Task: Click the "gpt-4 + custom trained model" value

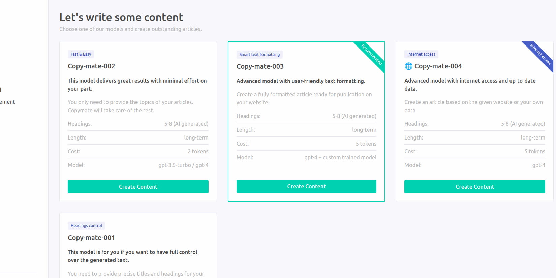Action: pos(340,157)
